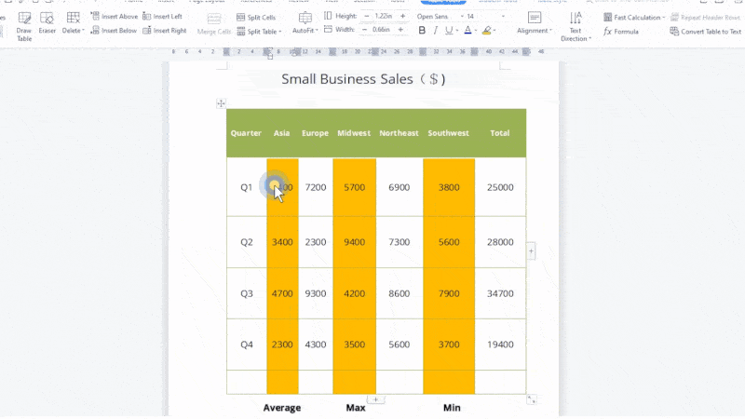This screenshot has height=419, width=745.
Task: Select the Draw Table tool
Action: tap(24, 26)
